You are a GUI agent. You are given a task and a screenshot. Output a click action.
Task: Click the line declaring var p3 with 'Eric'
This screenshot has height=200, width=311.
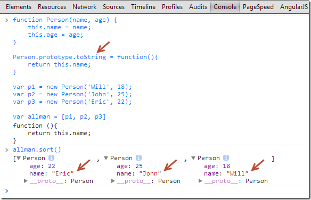point(72,102)
